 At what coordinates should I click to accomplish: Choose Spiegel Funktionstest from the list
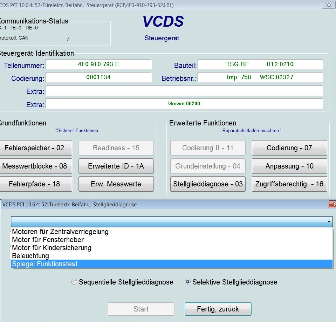pos(172,264)
